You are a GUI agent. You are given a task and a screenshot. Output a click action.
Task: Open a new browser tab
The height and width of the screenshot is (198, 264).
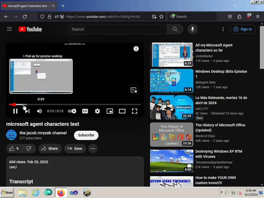(63, 6)
